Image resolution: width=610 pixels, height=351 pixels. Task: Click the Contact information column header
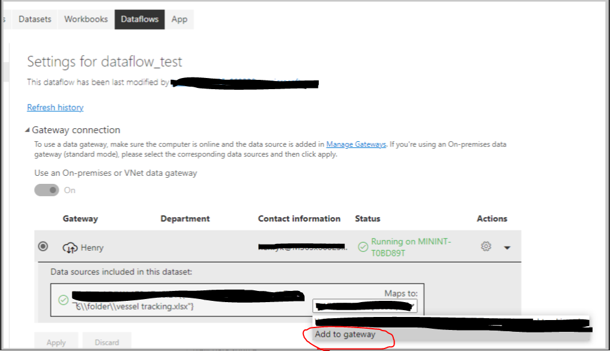[299, 219]
